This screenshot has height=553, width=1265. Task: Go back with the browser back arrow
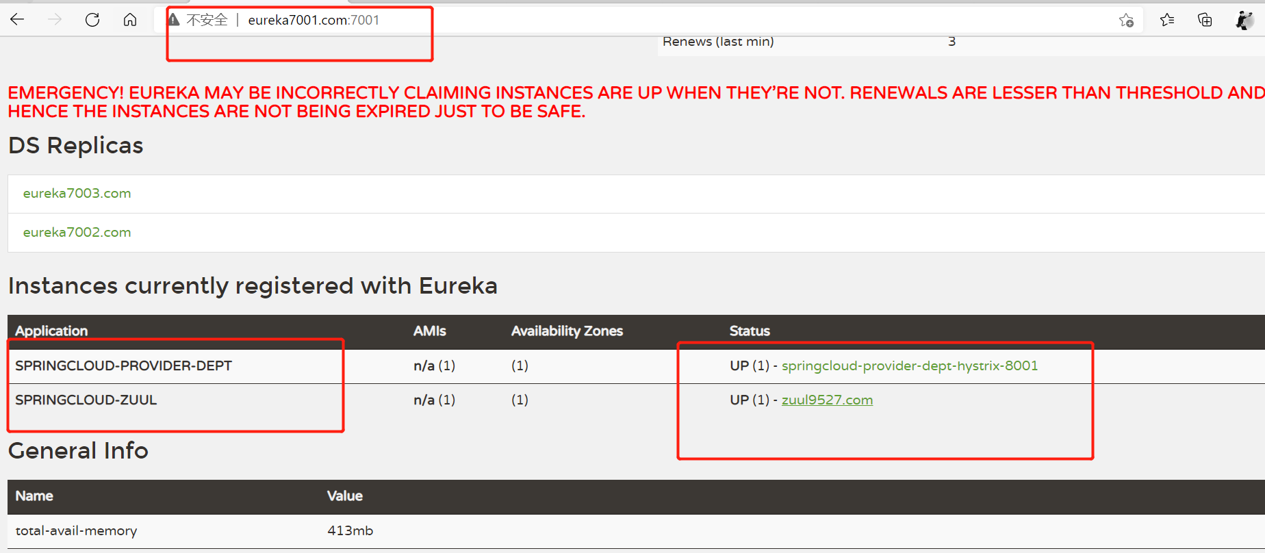coord(17,20)
